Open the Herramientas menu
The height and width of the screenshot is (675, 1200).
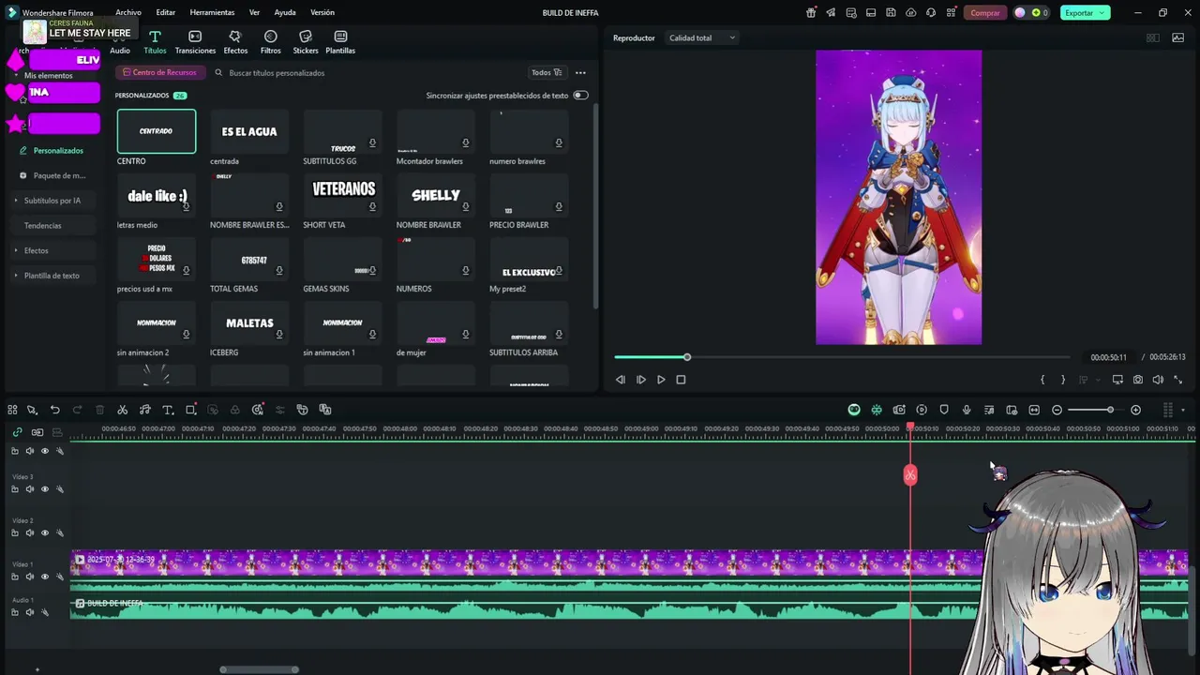coord(212,13)
